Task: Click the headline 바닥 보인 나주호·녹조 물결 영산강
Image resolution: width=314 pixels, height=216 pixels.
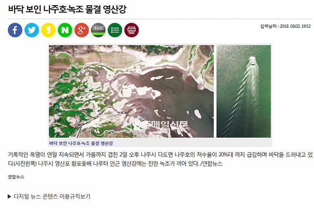Action: (x=67, y=9)
